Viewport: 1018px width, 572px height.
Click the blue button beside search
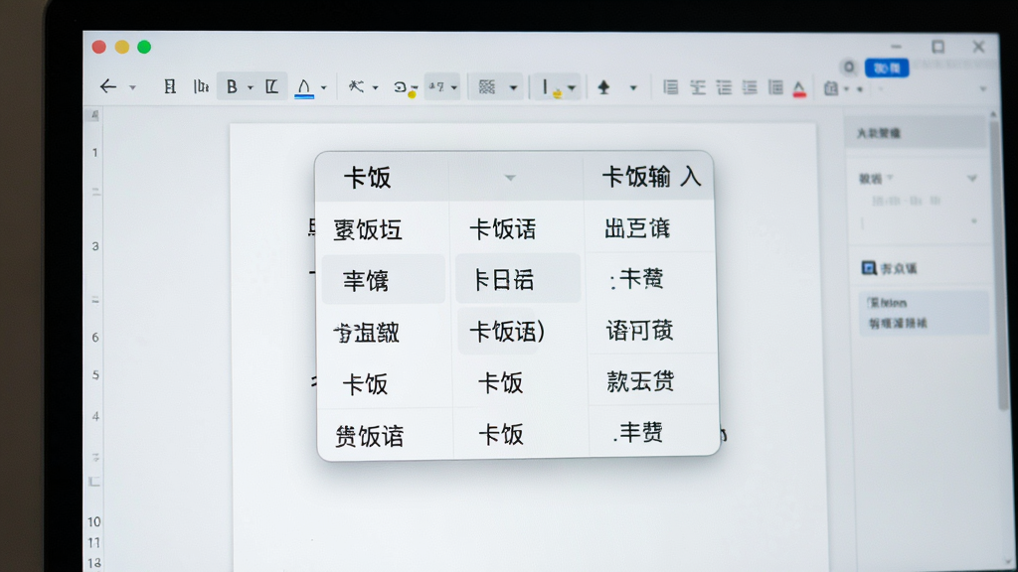[887, 68]
